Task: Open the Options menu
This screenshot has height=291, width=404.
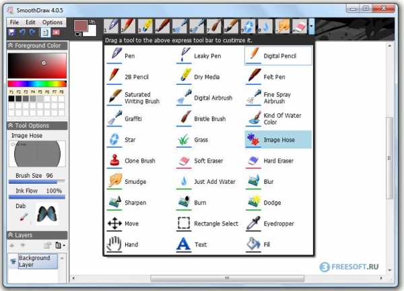Action: pos(53,22)
